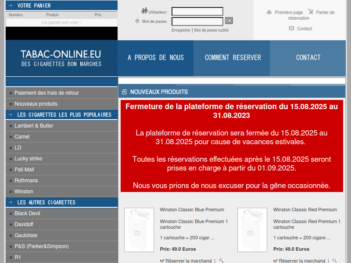The image size is (351, 263).
Task: Select Rothmans category
Action: [x=62, y=181]
